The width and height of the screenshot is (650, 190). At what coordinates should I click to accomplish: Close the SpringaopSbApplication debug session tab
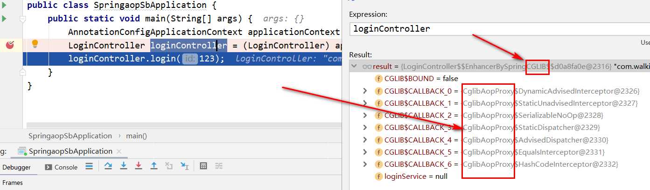pos(119,151)
